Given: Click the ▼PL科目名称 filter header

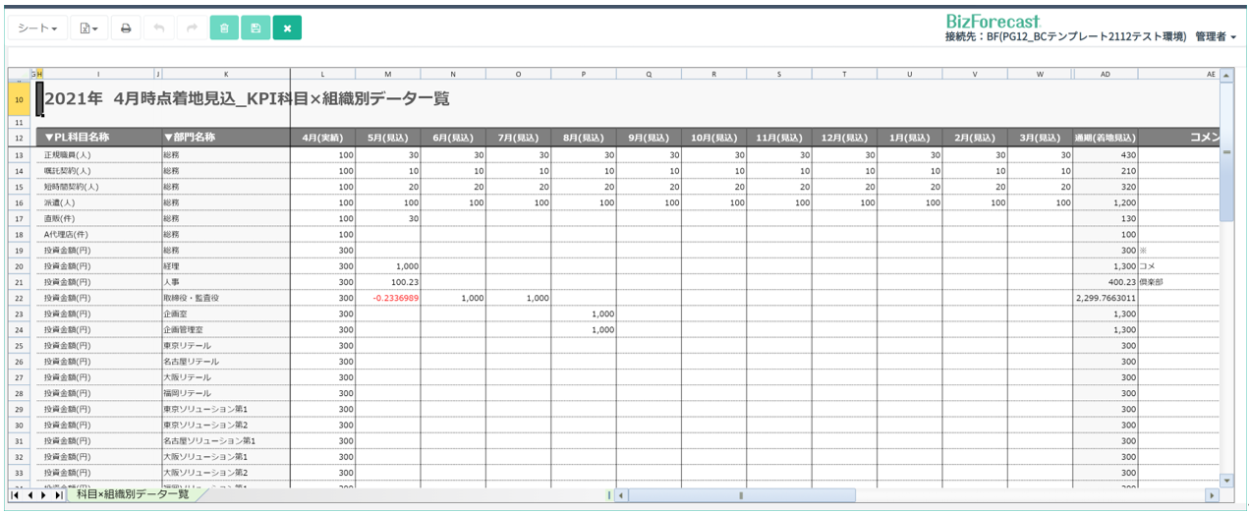Looking at the screenshot, I should click(x=77, y=137).
